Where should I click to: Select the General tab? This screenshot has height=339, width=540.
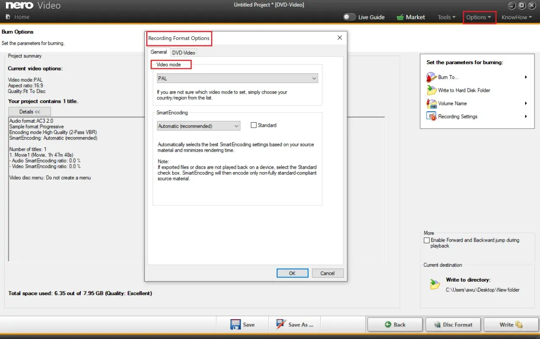coord(159,52)
